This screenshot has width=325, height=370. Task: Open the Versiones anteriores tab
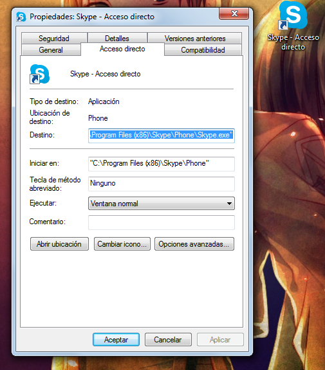195,39
